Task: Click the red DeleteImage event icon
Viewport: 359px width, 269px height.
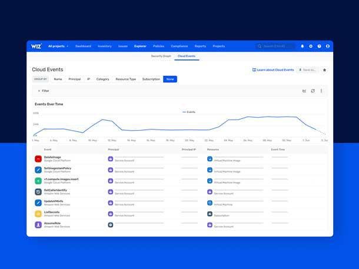Action: (38, 158)
